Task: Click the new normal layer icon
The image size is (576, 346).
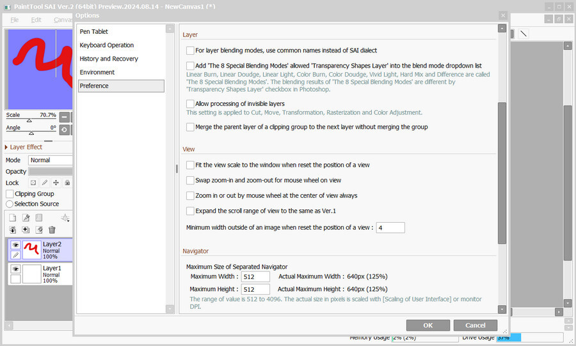Action: (13, 218)
